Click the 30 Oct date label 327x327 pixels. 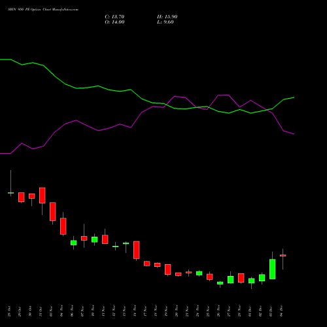(x=30, y=311)
